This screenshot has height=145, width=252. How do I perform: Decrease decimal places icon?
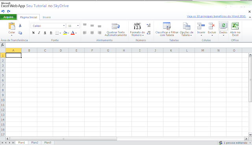point(149,33)
